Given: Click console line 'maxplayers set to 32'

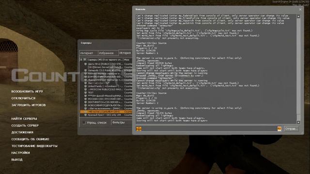Looking at the screenshot, I should coord(150,28).
